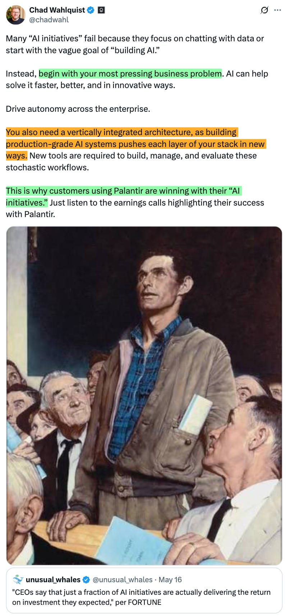Click the square affiliate badge beside Chad's name

click(x=101, y=10)
